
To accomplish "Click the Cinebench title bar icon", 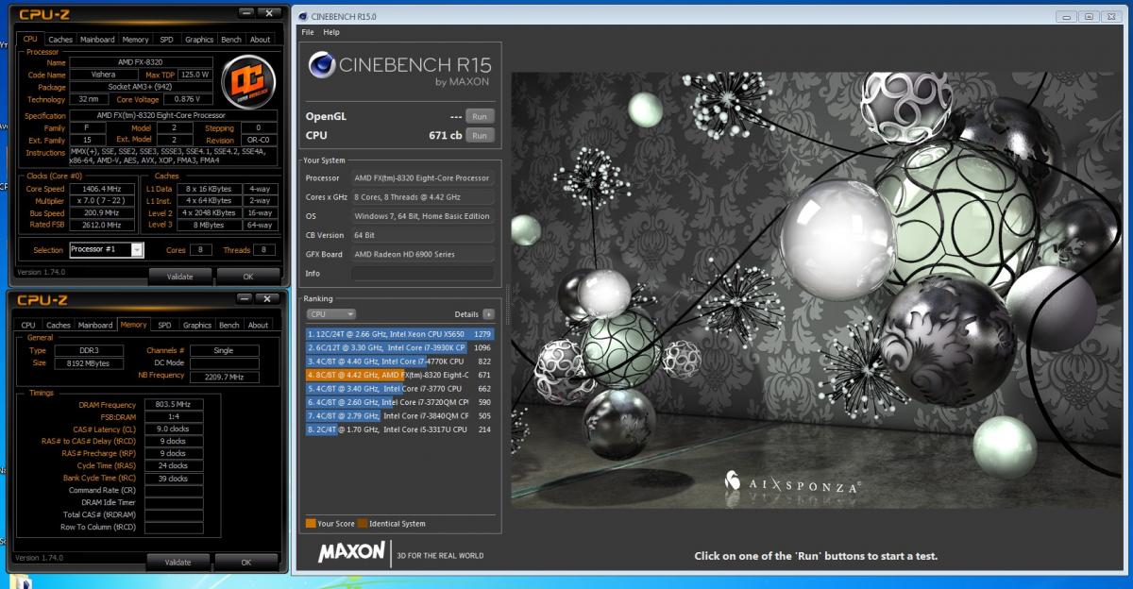I will tap(301, 18).
